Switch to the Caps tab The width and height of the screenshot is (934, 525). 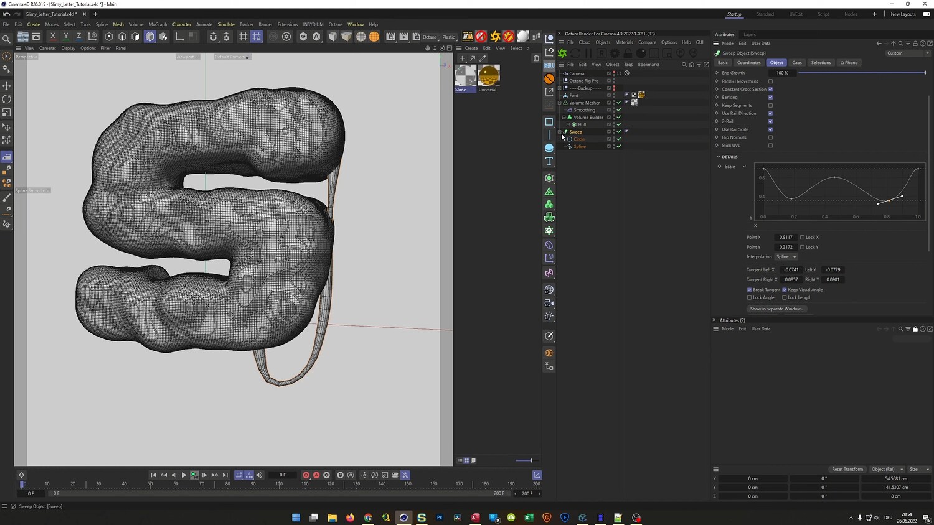click(797, 63)
